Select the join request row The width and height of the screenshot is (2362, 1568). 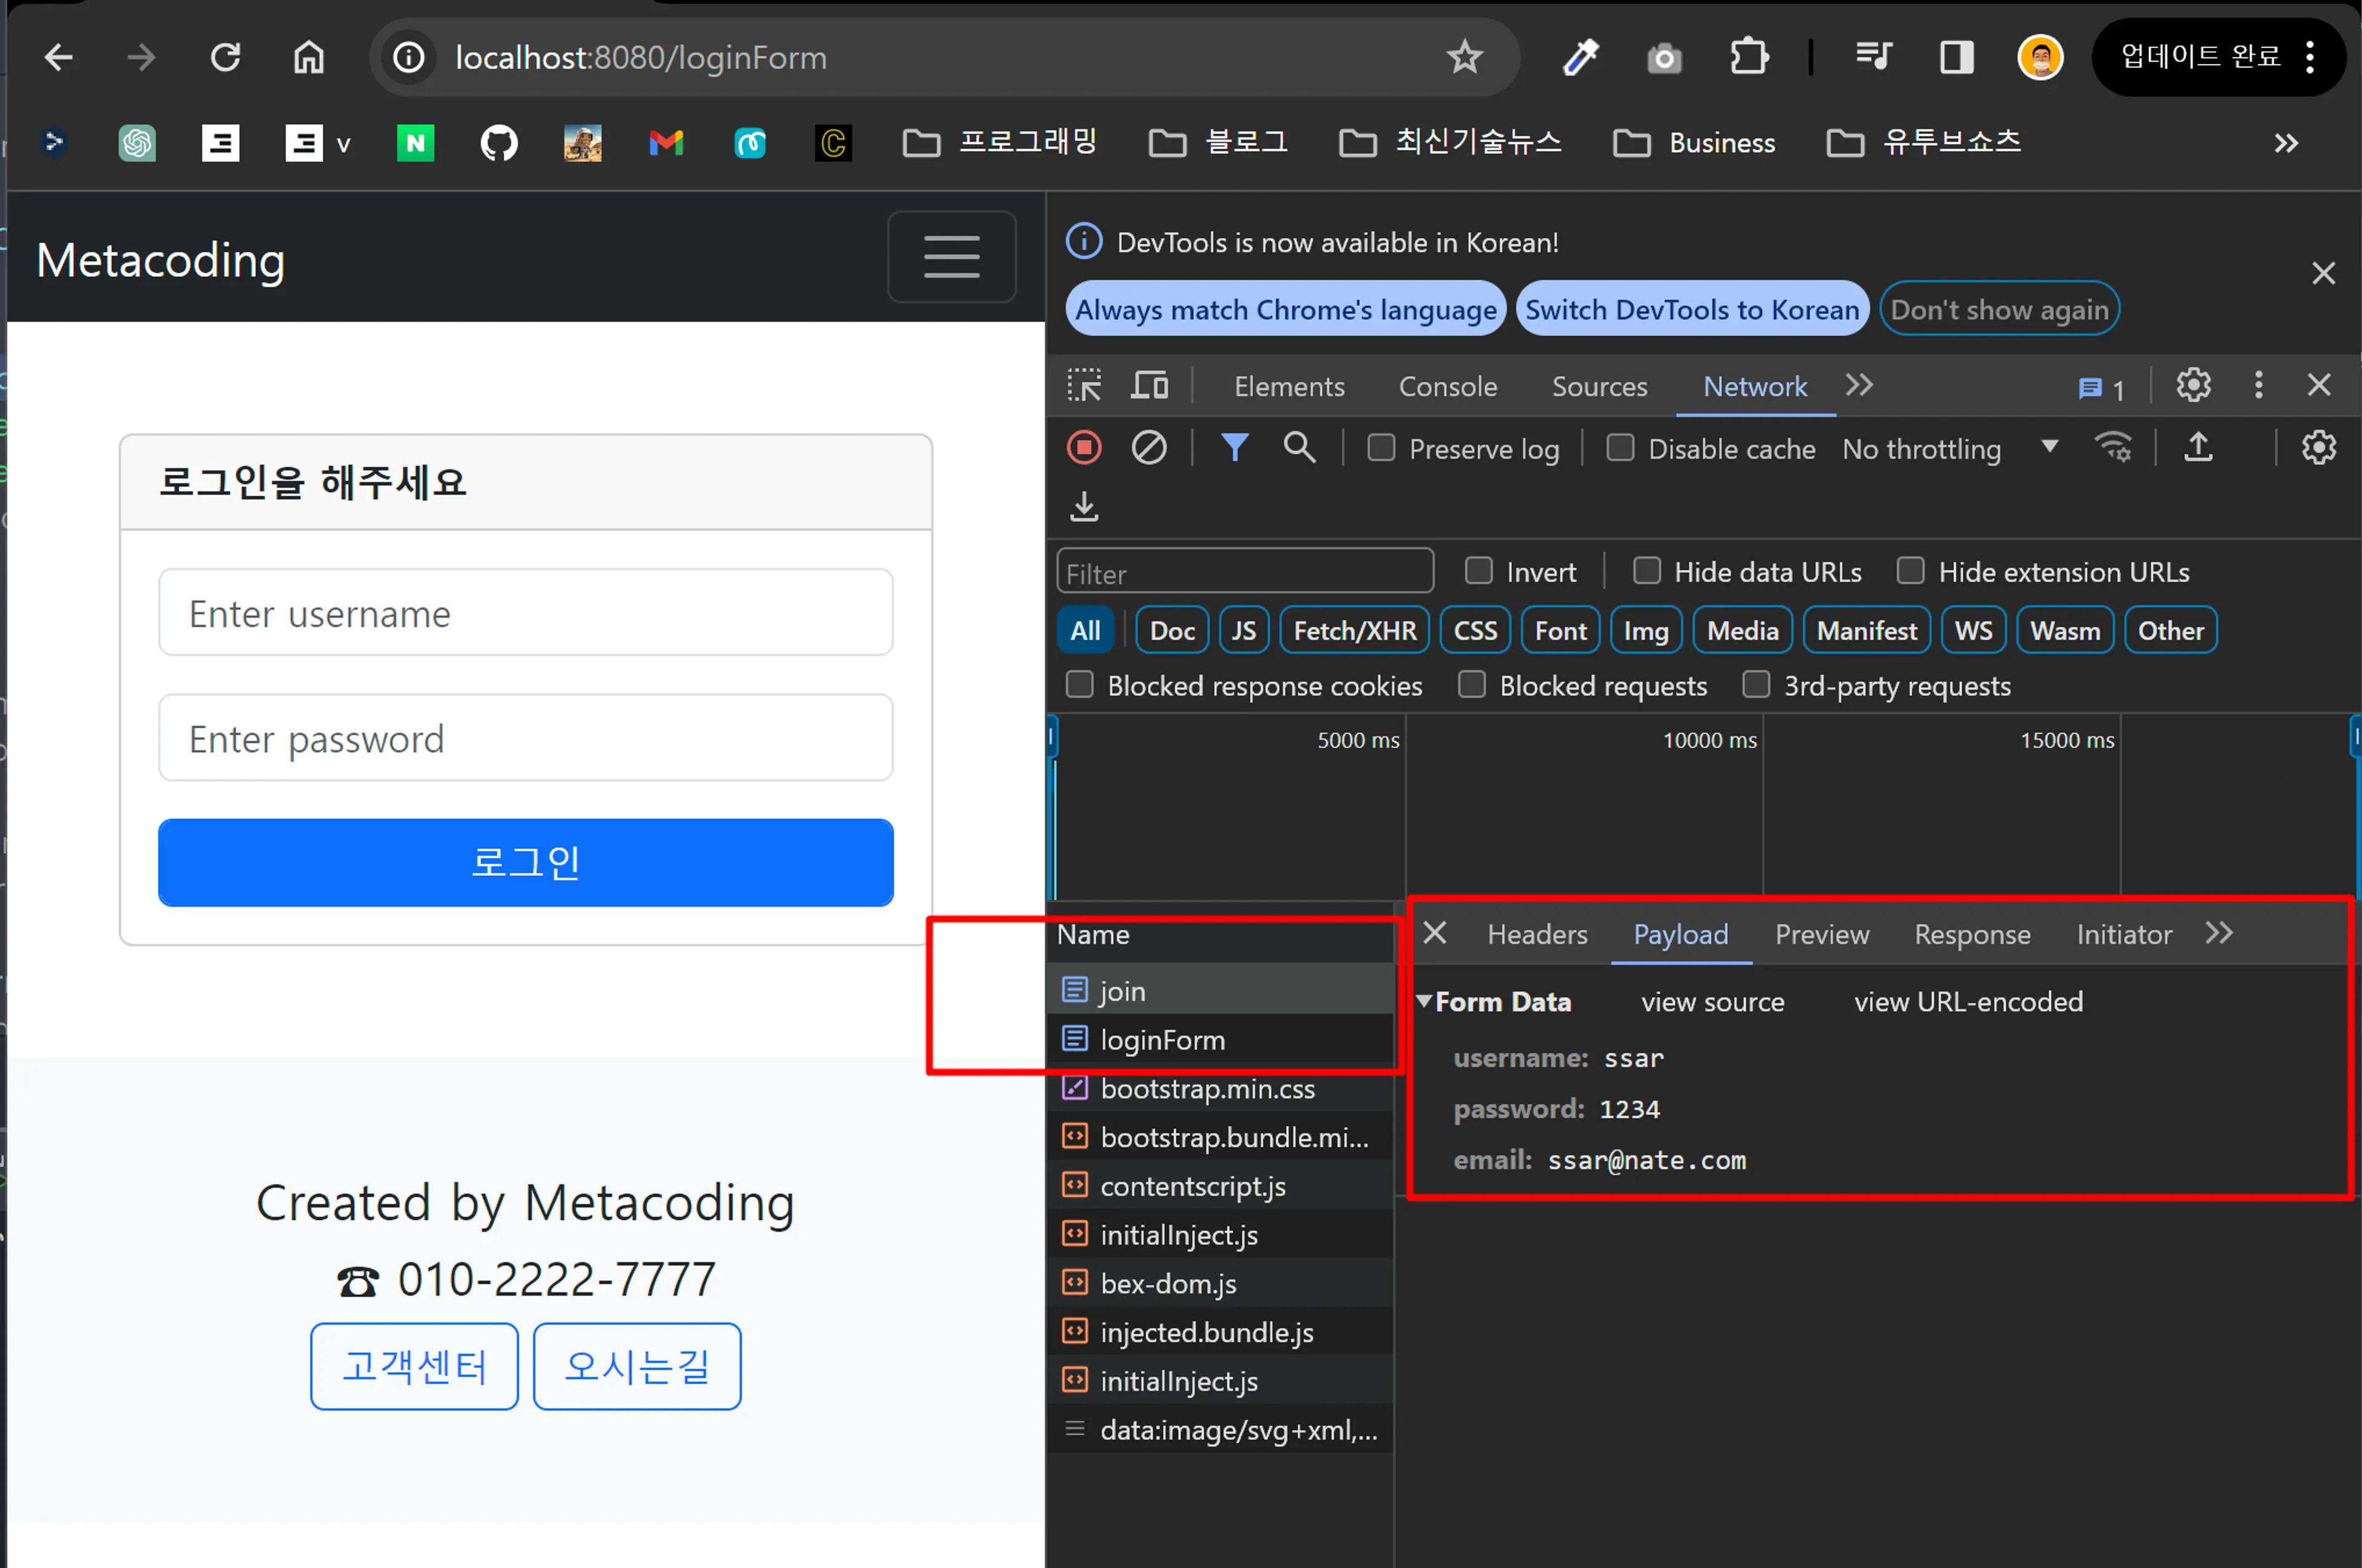tap(1220, 990)
